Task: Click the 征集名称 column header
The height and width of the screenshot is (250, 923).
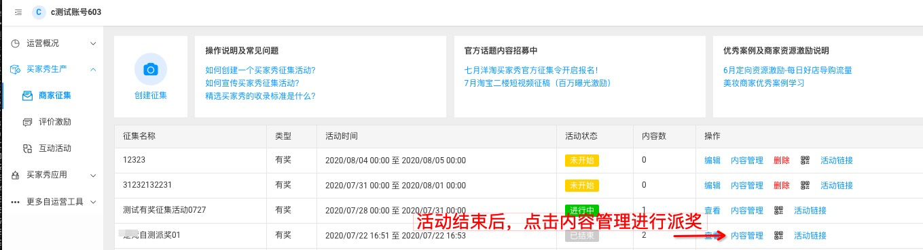Action: coord(139,136)
